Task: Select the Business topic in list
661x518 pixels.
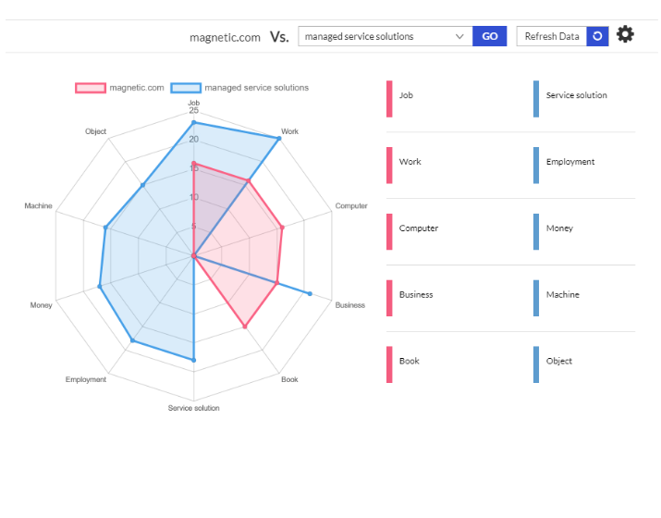Action: click(416, 295)
